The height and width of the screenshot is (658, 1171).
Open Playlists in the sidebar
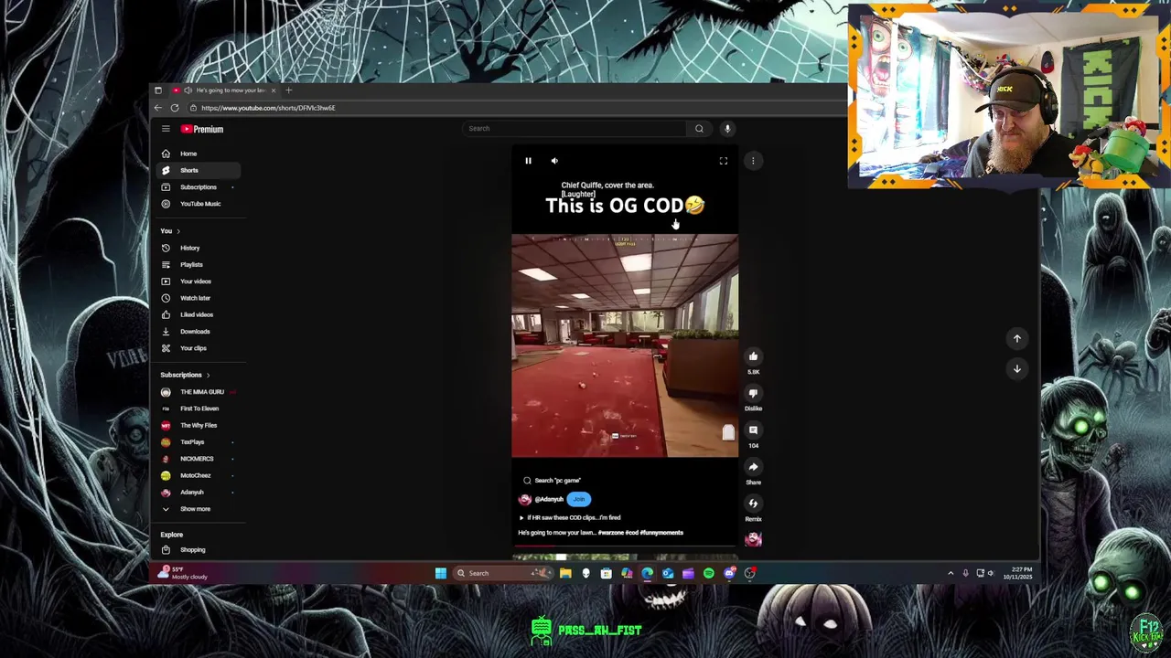tap(198, 265)
